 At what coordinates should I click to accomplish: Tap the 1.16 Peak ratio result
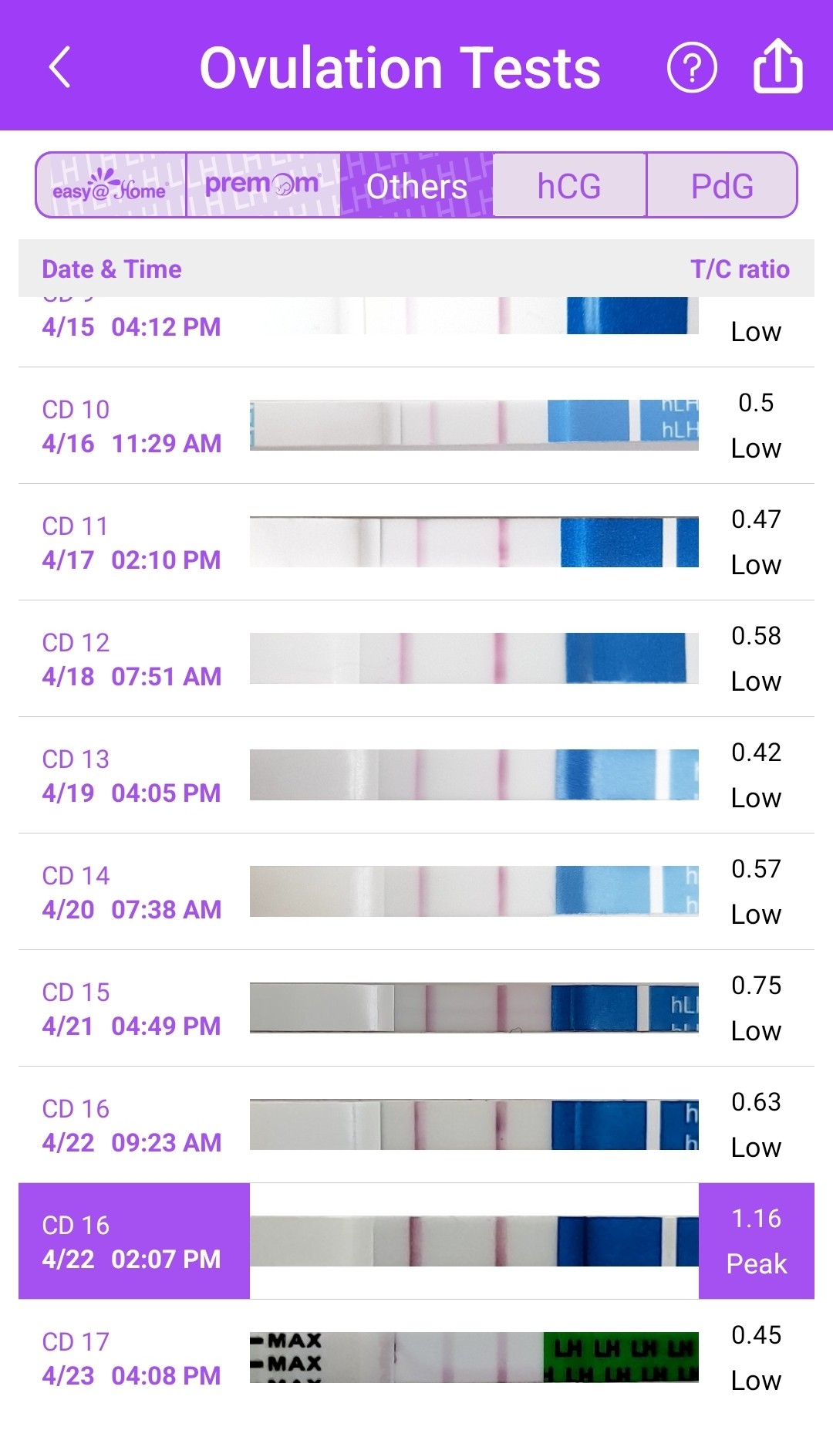coord(756,1241)
